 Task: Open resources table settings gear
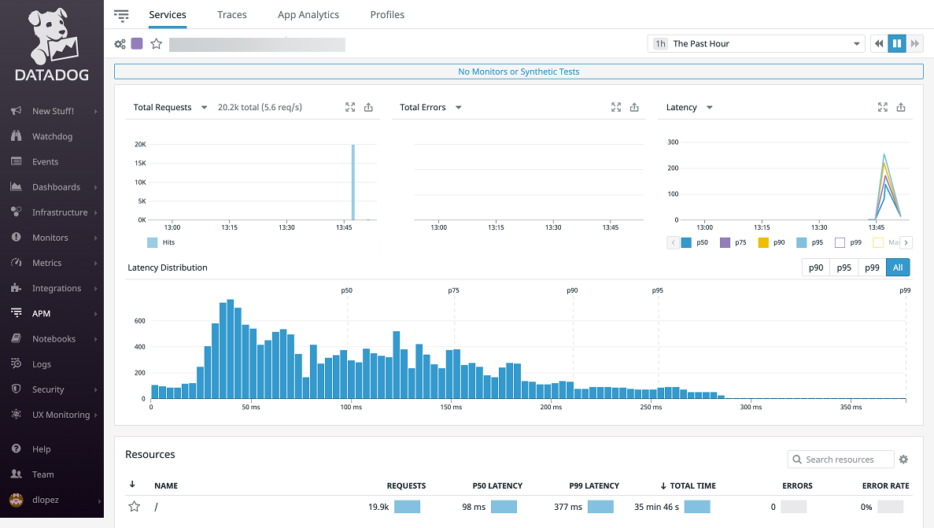click(x=903, y=460)
